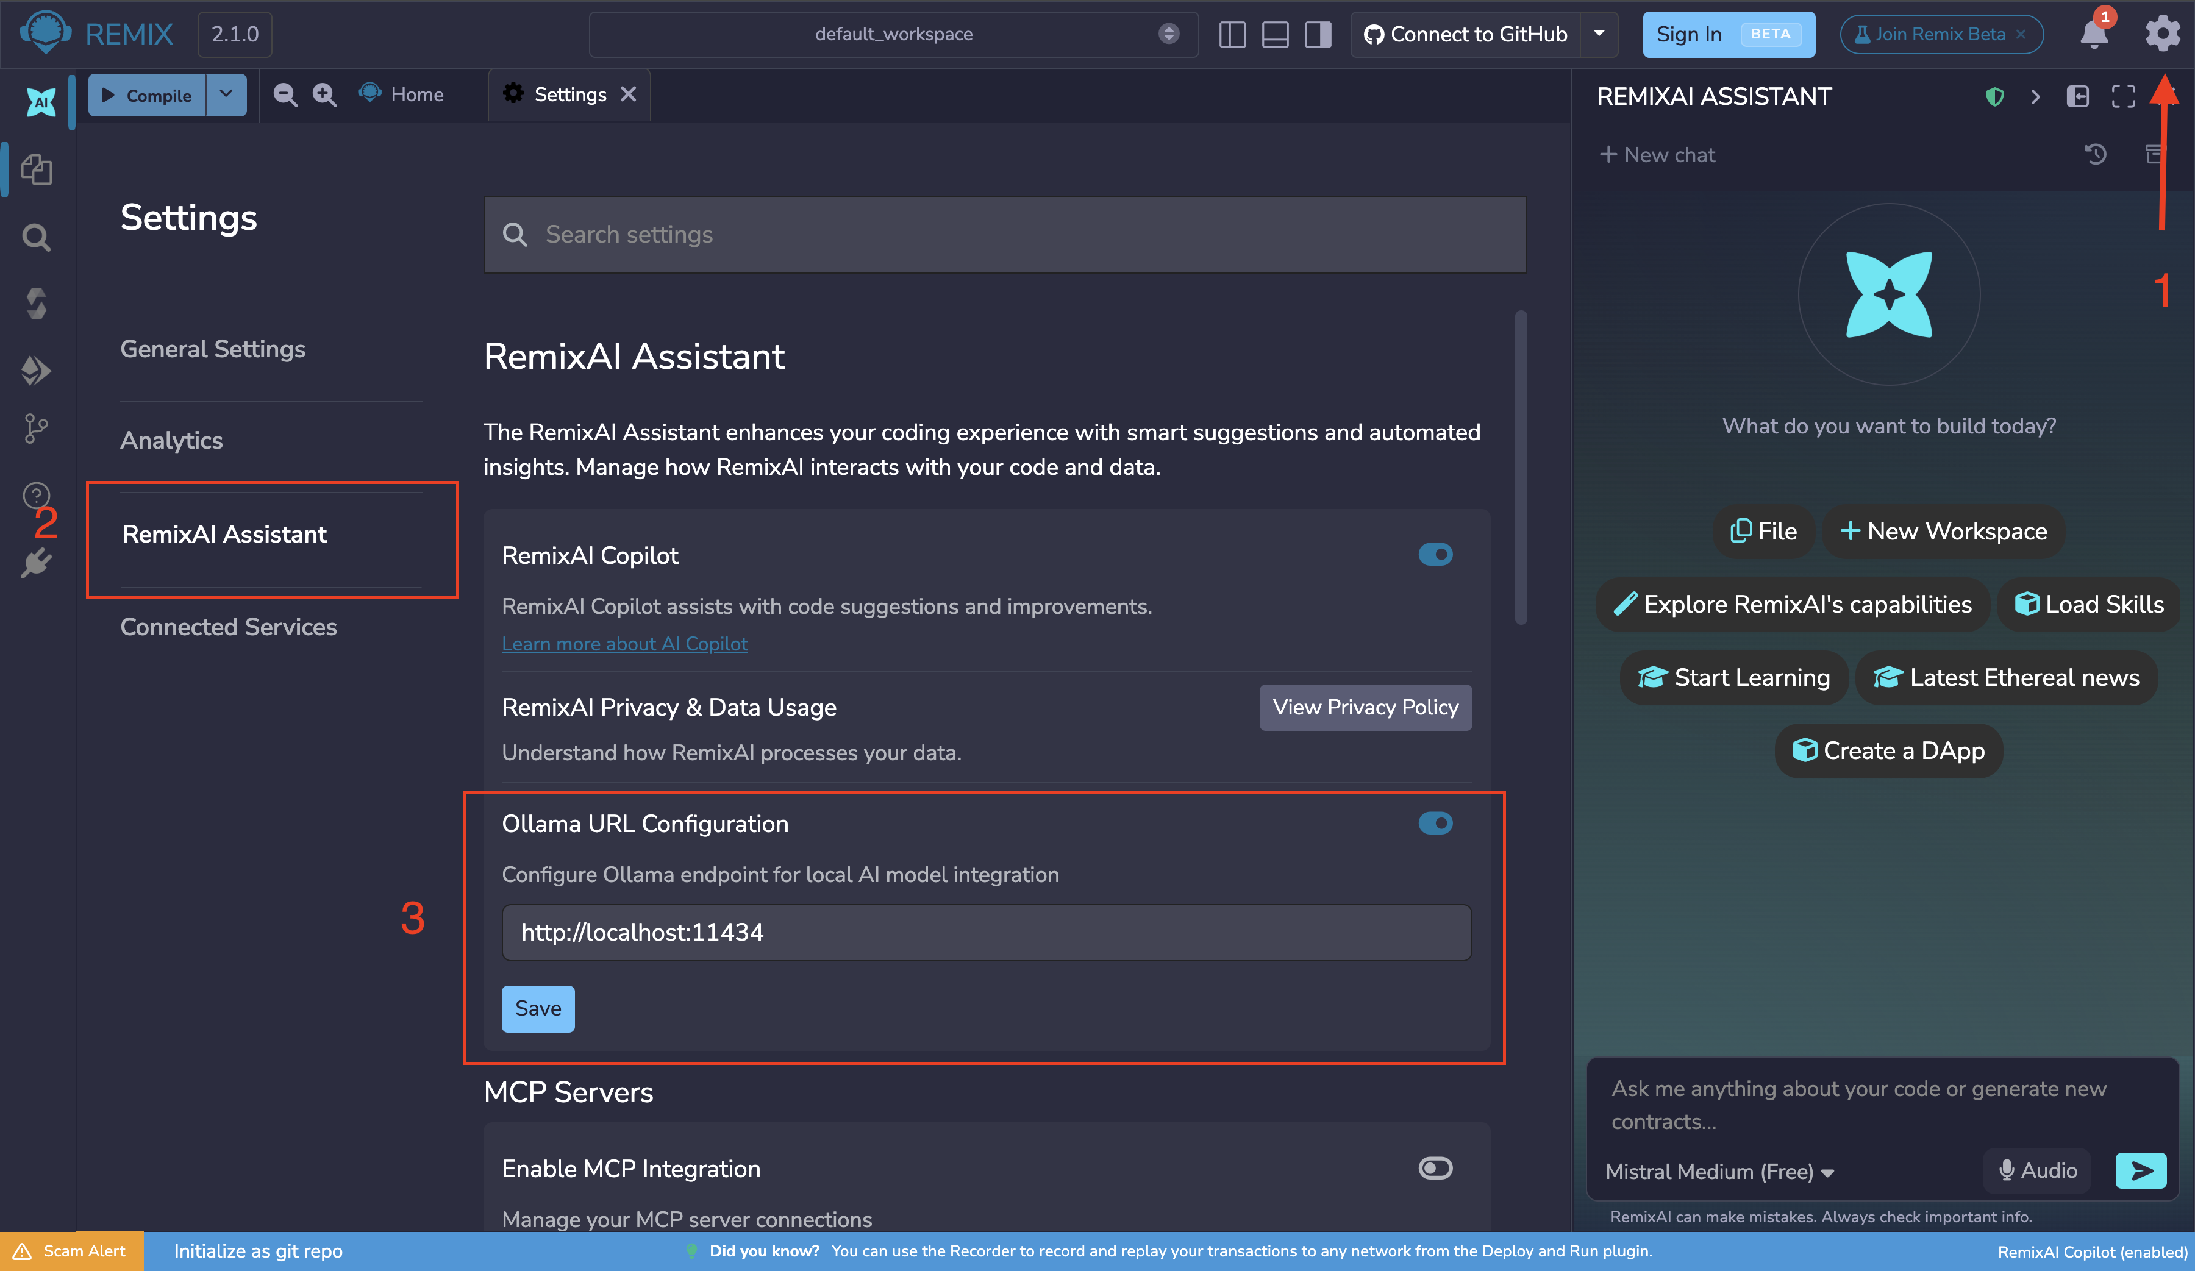Image resolution: width=2195 pixels, height=1271 pixels.
Task: Open the default_workspace selector
Action: coord(894,34)
